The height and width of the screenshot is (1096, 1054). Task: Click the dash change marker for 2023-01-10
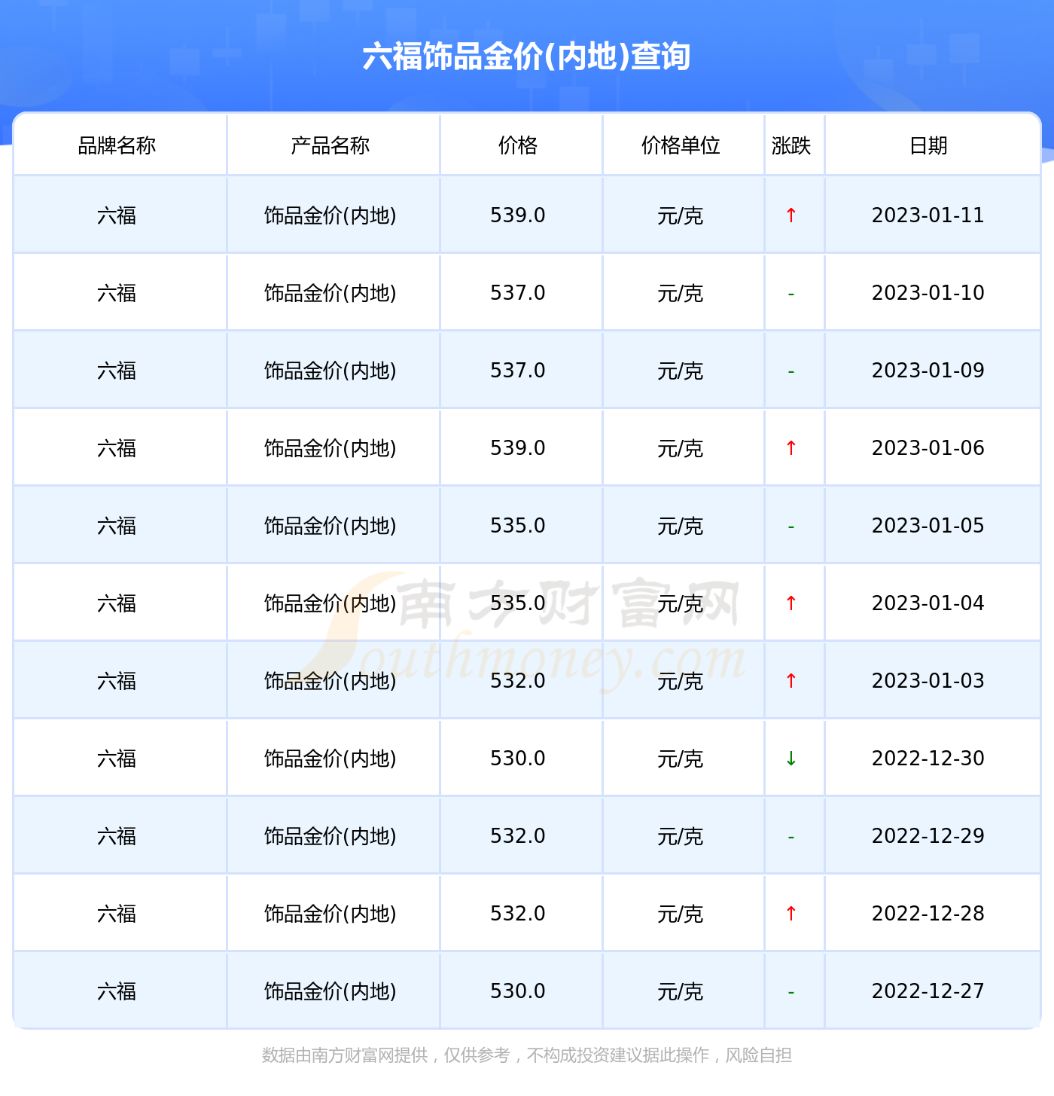pyautogui.click(x=791, y=295)
